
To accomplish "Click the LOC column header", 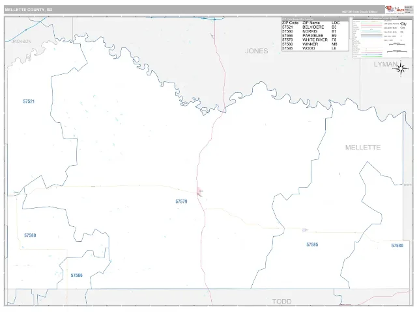I will (x=336, y=23).
